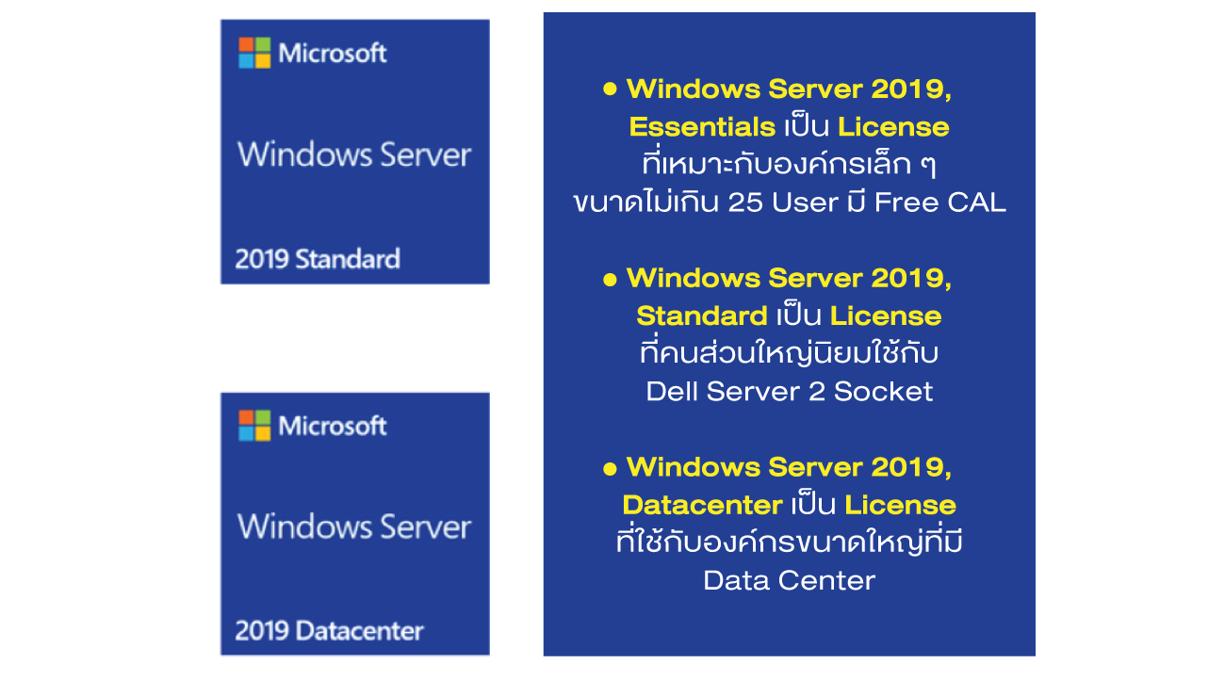The width and height of the screenshot is (1225, 680).
Task: Click the yellow "Essentials" word
Action: pyautogui.click(x=702, y=126)
